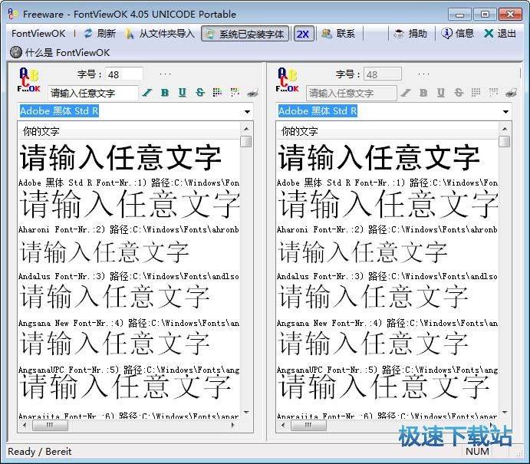Viewport: 530px width, 464px height.
Task: Select 系统已安装字体 button
Action: click(x=245, y=34)
